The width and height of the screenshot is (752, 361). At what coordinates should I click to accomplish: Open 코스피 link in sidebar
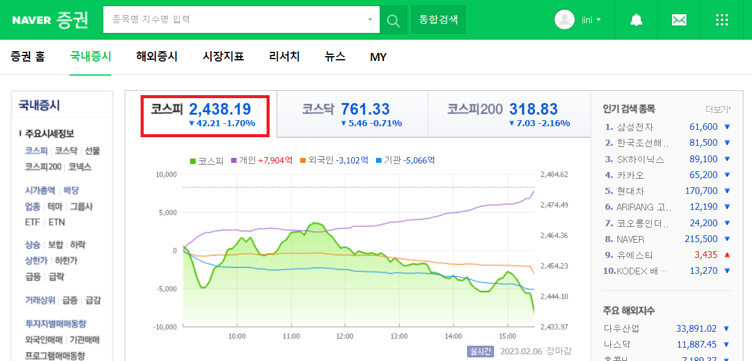(x=36, y=151)
